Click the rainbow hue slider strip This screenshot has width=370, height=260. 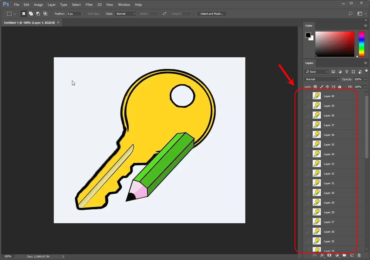(x=361, y=44)
